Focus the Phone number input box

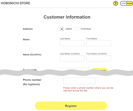[x=79, y=81]
